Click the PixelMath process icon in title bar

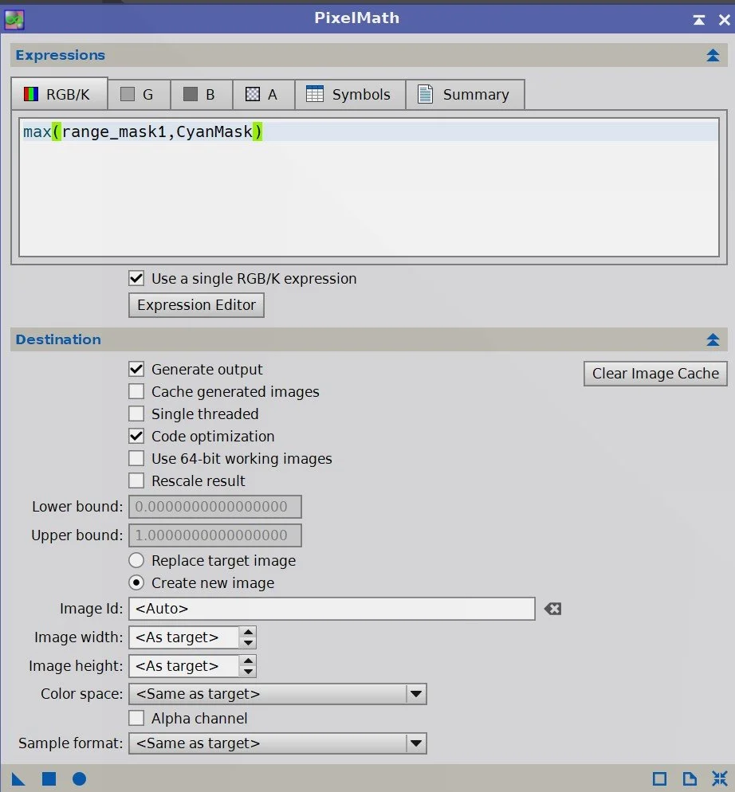[14, 20]
